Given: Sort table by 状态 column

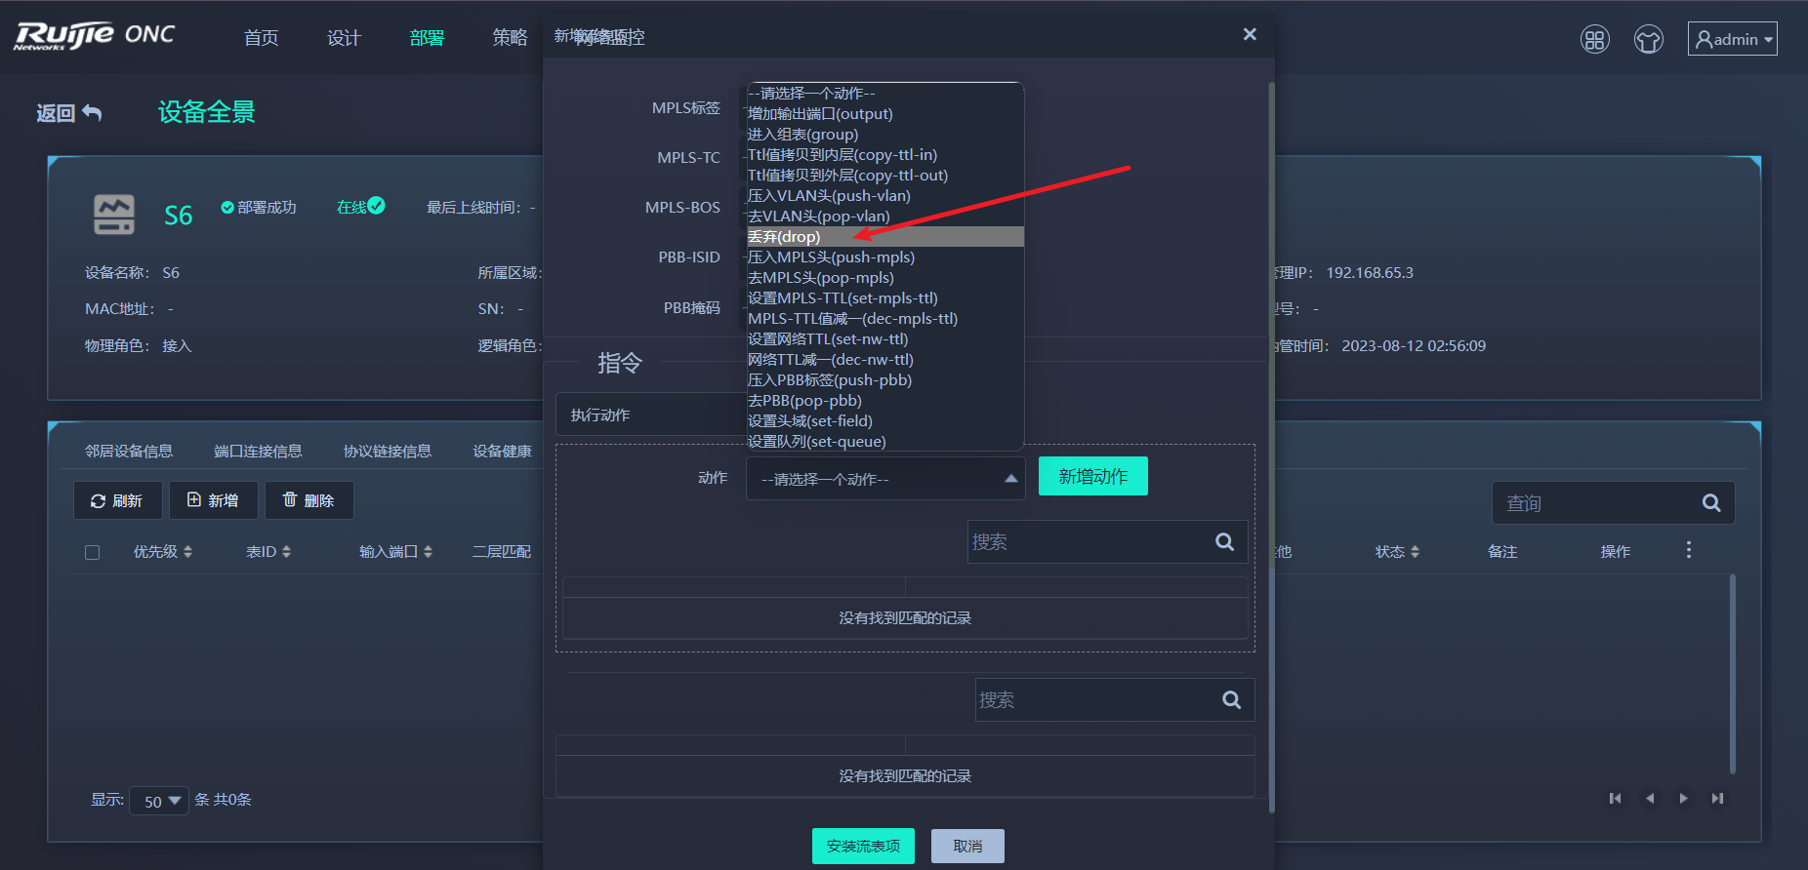Looking at the screenshot, I should (x=1397, y=551).
